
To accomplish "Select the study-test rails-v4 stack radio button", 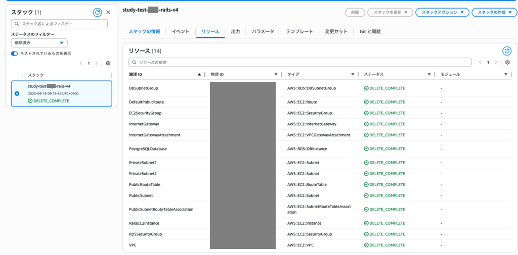I will pyautogui.click(x=17, y=93).
